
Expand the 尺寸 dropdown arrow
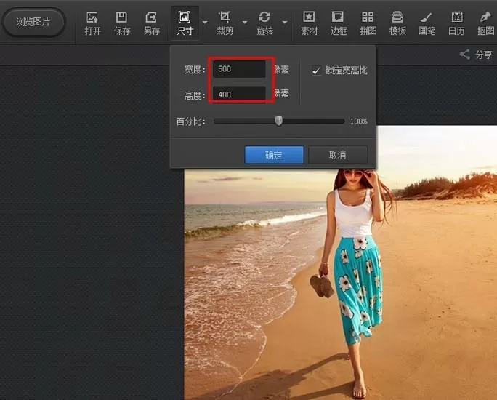205,23
